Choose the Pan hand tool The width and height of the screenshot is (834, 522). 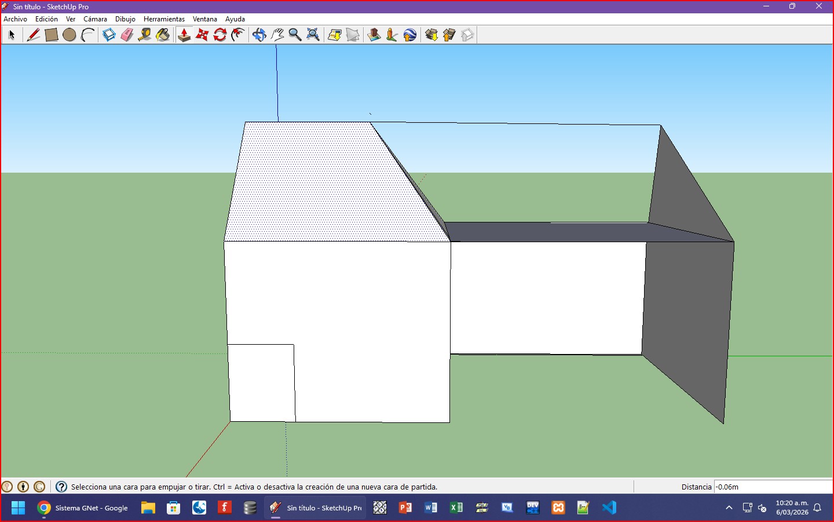[x=277, y=35]
